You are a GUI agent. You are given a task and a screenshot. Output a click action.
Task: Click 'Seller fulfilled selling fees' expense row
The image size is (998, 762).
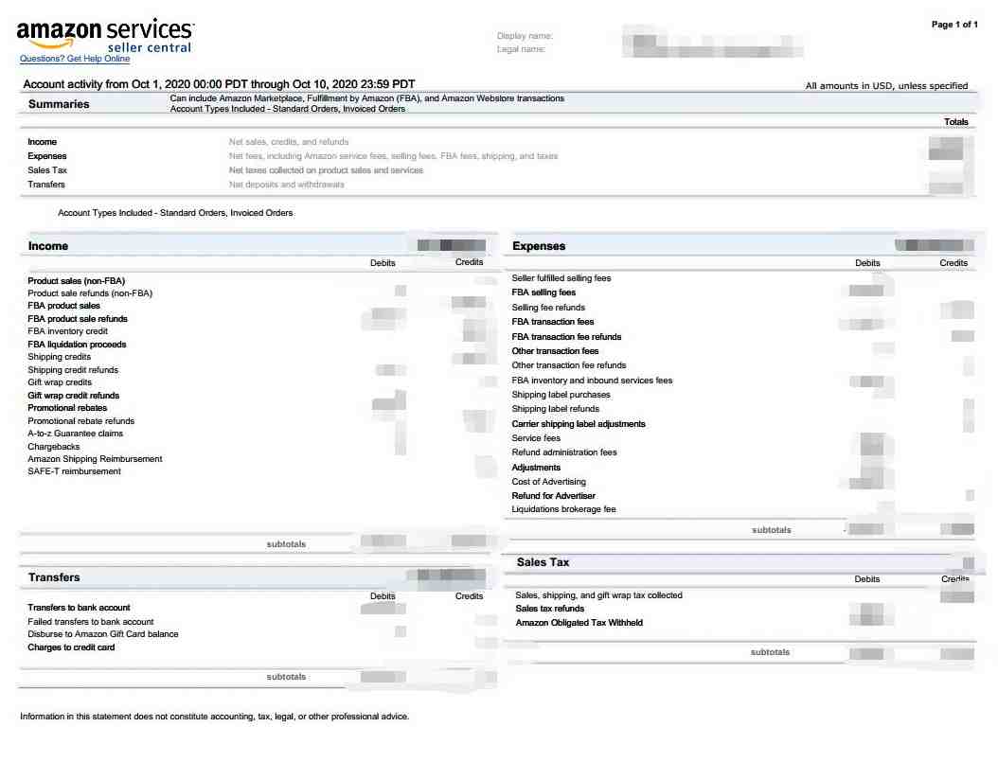(561, 278)
